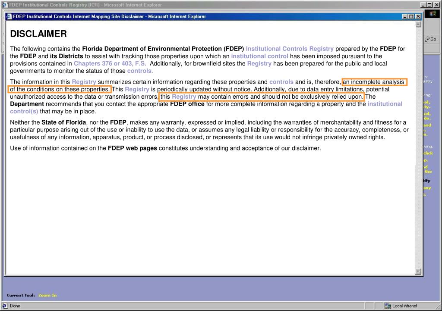Click the Go button in the back window
Screen dimensions: 442x331
[x=431, y=39]
